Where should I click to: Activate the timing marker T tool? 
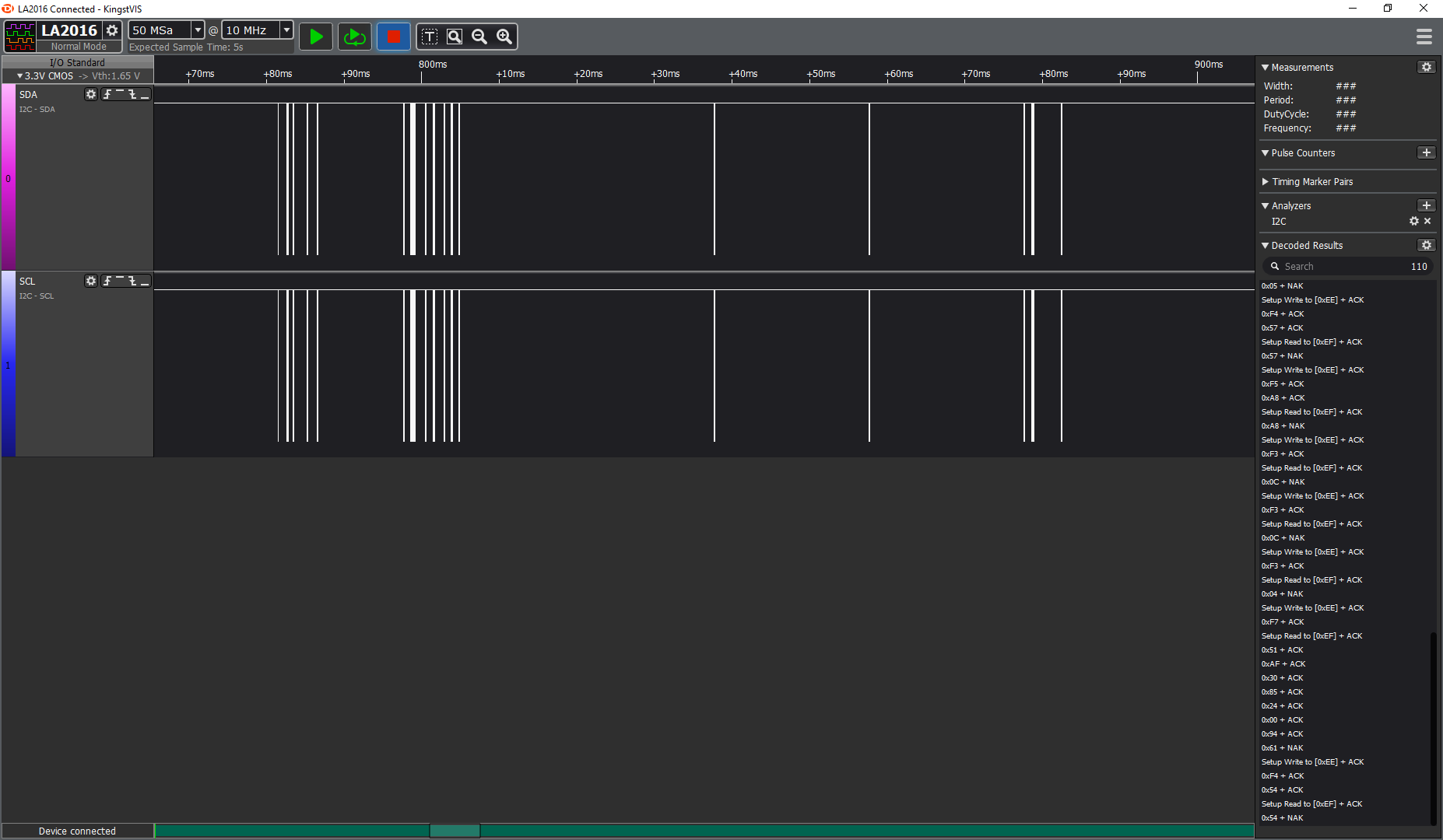430,37
